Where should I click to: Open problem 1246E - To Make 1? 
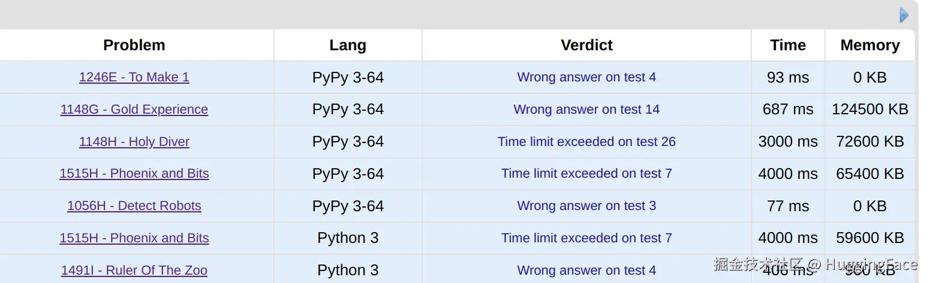pos(134,77)
